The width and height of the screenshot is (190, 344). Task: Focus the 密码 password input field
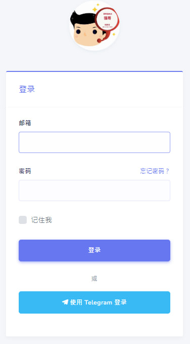pyautogui.click(x=94, y=190)
